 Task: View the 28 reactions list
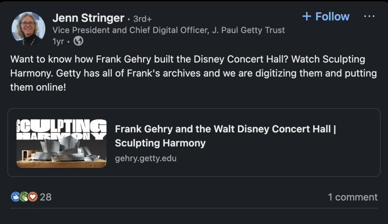(x=45, y=197)
